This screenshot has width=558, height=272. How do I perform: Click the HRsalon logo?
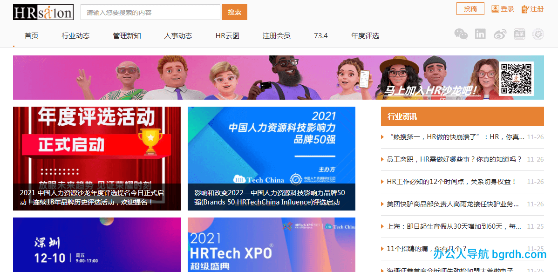pyautogui.click(x=43, y=12)
